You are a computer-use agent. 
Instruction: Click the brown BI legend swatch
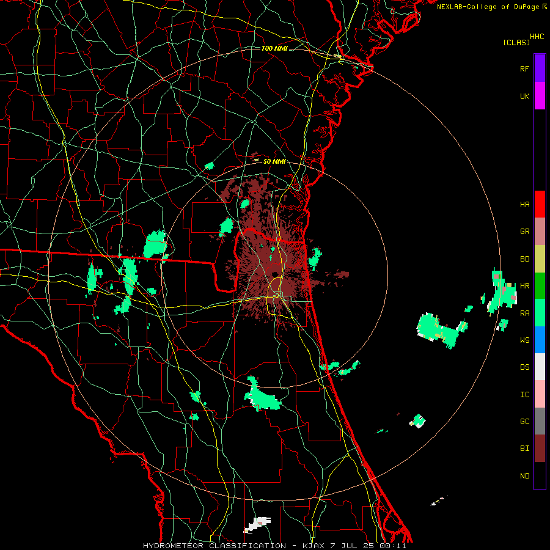[x=540, y=449]
